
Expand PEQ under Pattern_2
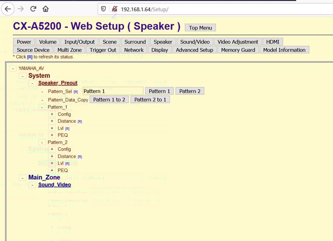pyautogui.click(x=52, y=170)
